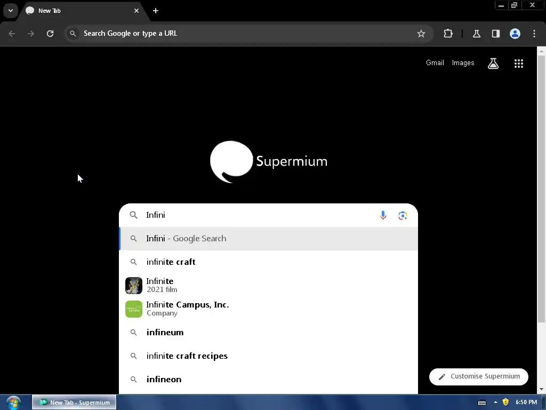This screenshot has width=546, height=410.
Task: Open the Images link
Action: (463, 63)
